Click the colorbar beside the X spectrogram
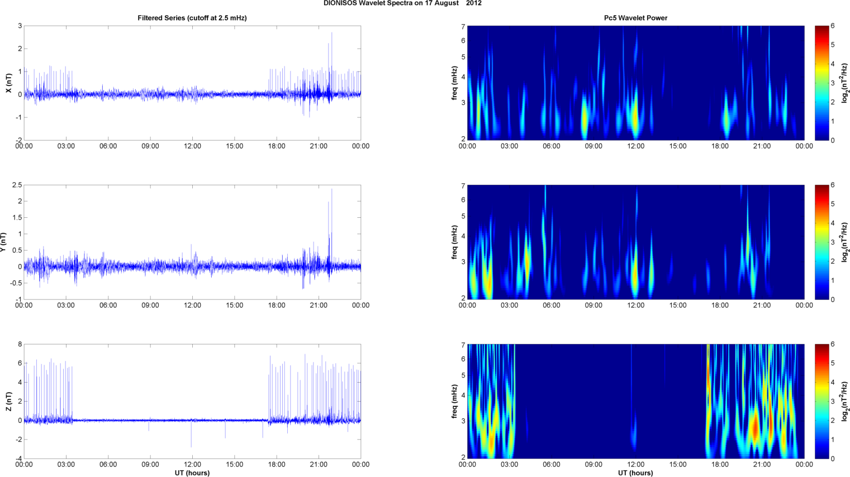This screenshot has width=850, height=477. [x=821, y=83]
